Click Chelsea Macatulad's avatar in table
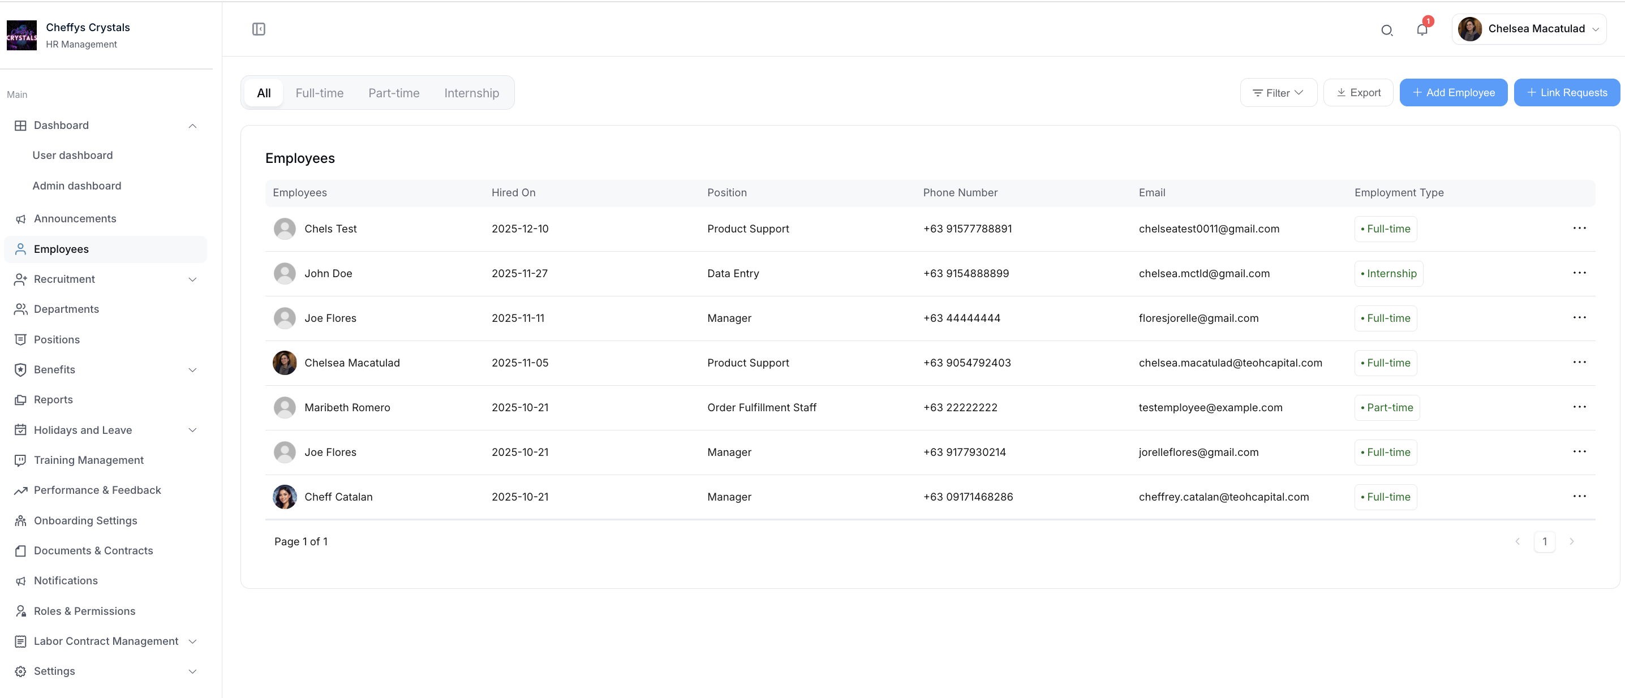 [x=285, y=363]
